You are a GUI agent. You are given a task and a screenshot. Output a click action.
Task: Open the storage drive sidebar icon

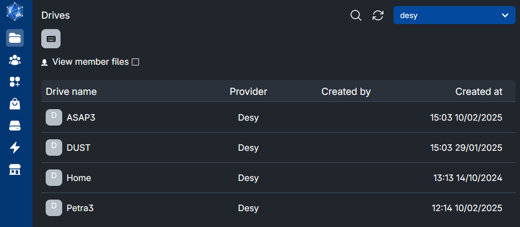point(15,126)
